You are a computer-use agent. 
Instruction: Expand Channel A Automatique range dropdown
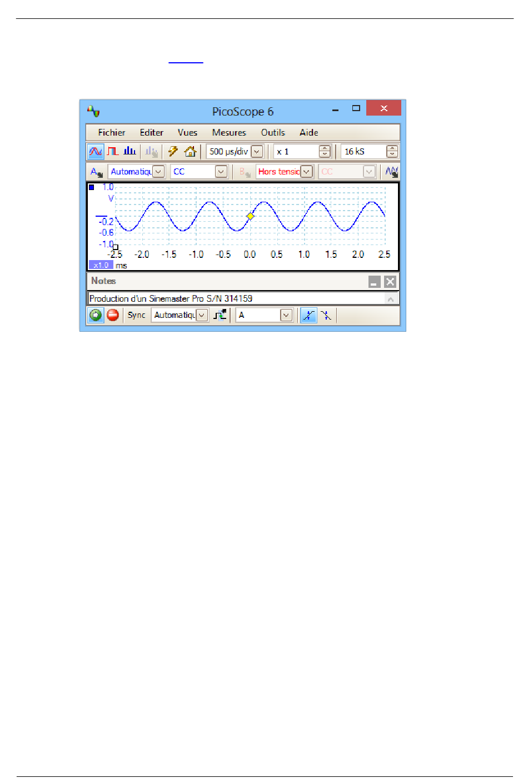pyautogui.click(x=159, y=172)
